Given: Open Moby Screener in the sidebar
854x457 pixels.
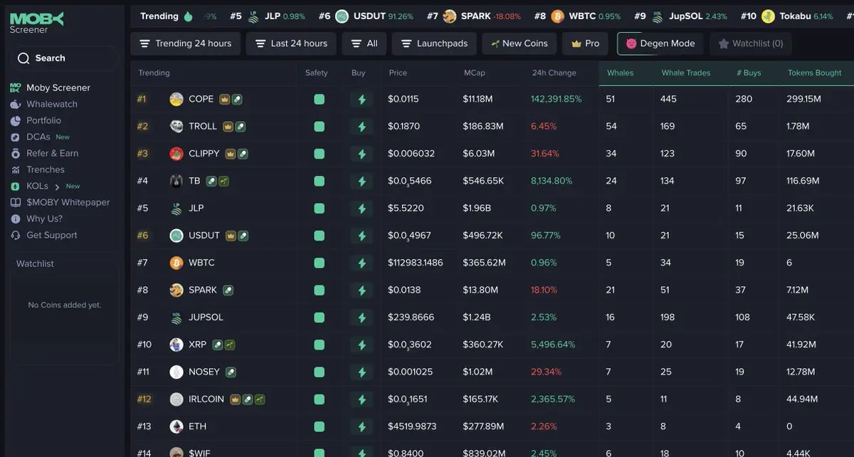Looking at the screenshot, I should [58, 88].
